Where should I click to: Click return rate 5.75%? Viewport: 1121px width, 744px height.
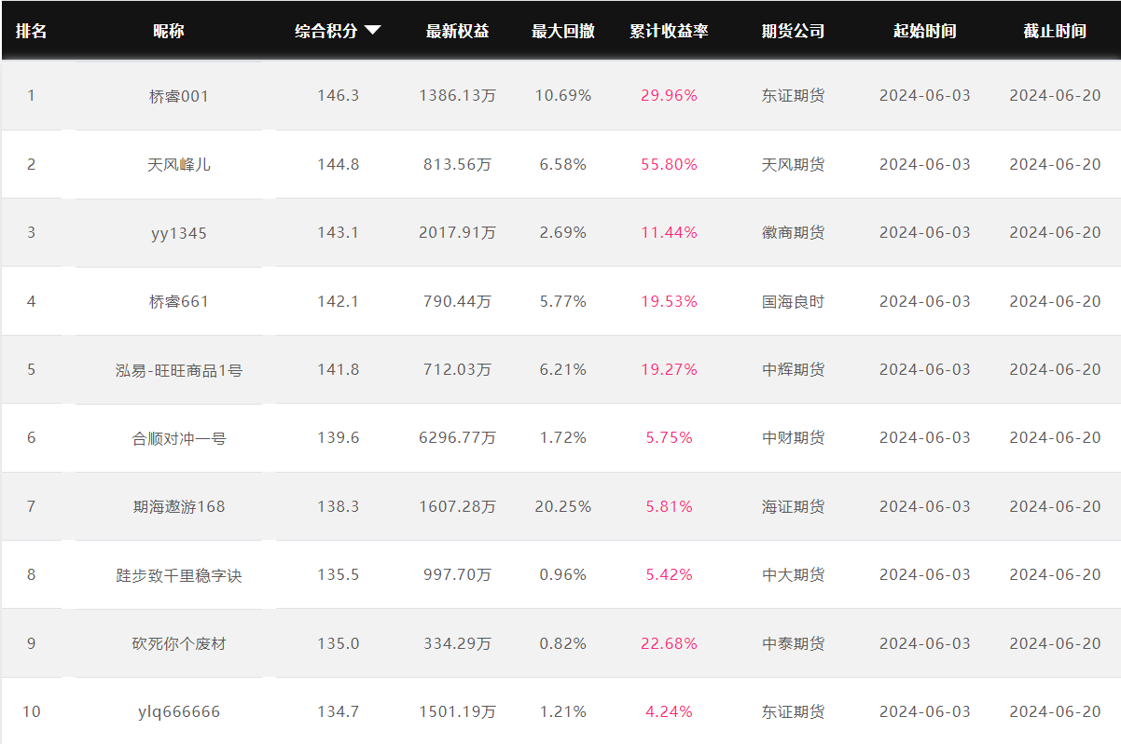[x=669, y=437]
